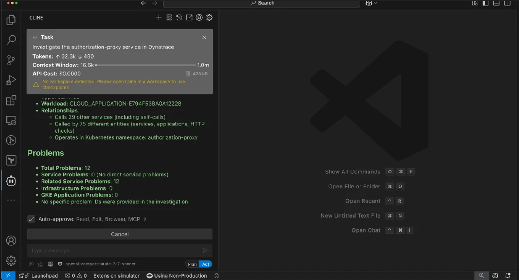Image resolution: width=519 pixels, height=280 pixels.
Task: Switch Cline to Plan mode
Action: (192, 264)
